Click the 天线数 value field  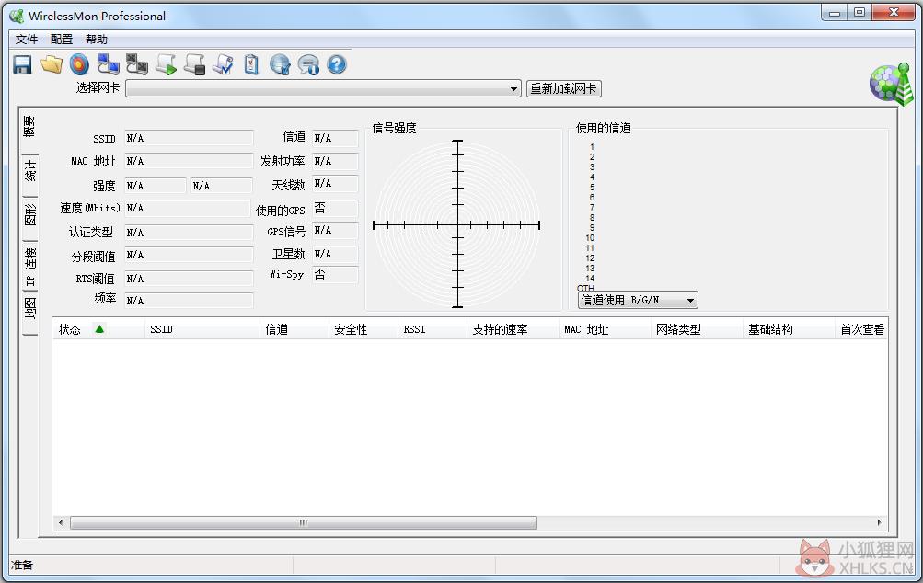(x=335, y=184)
